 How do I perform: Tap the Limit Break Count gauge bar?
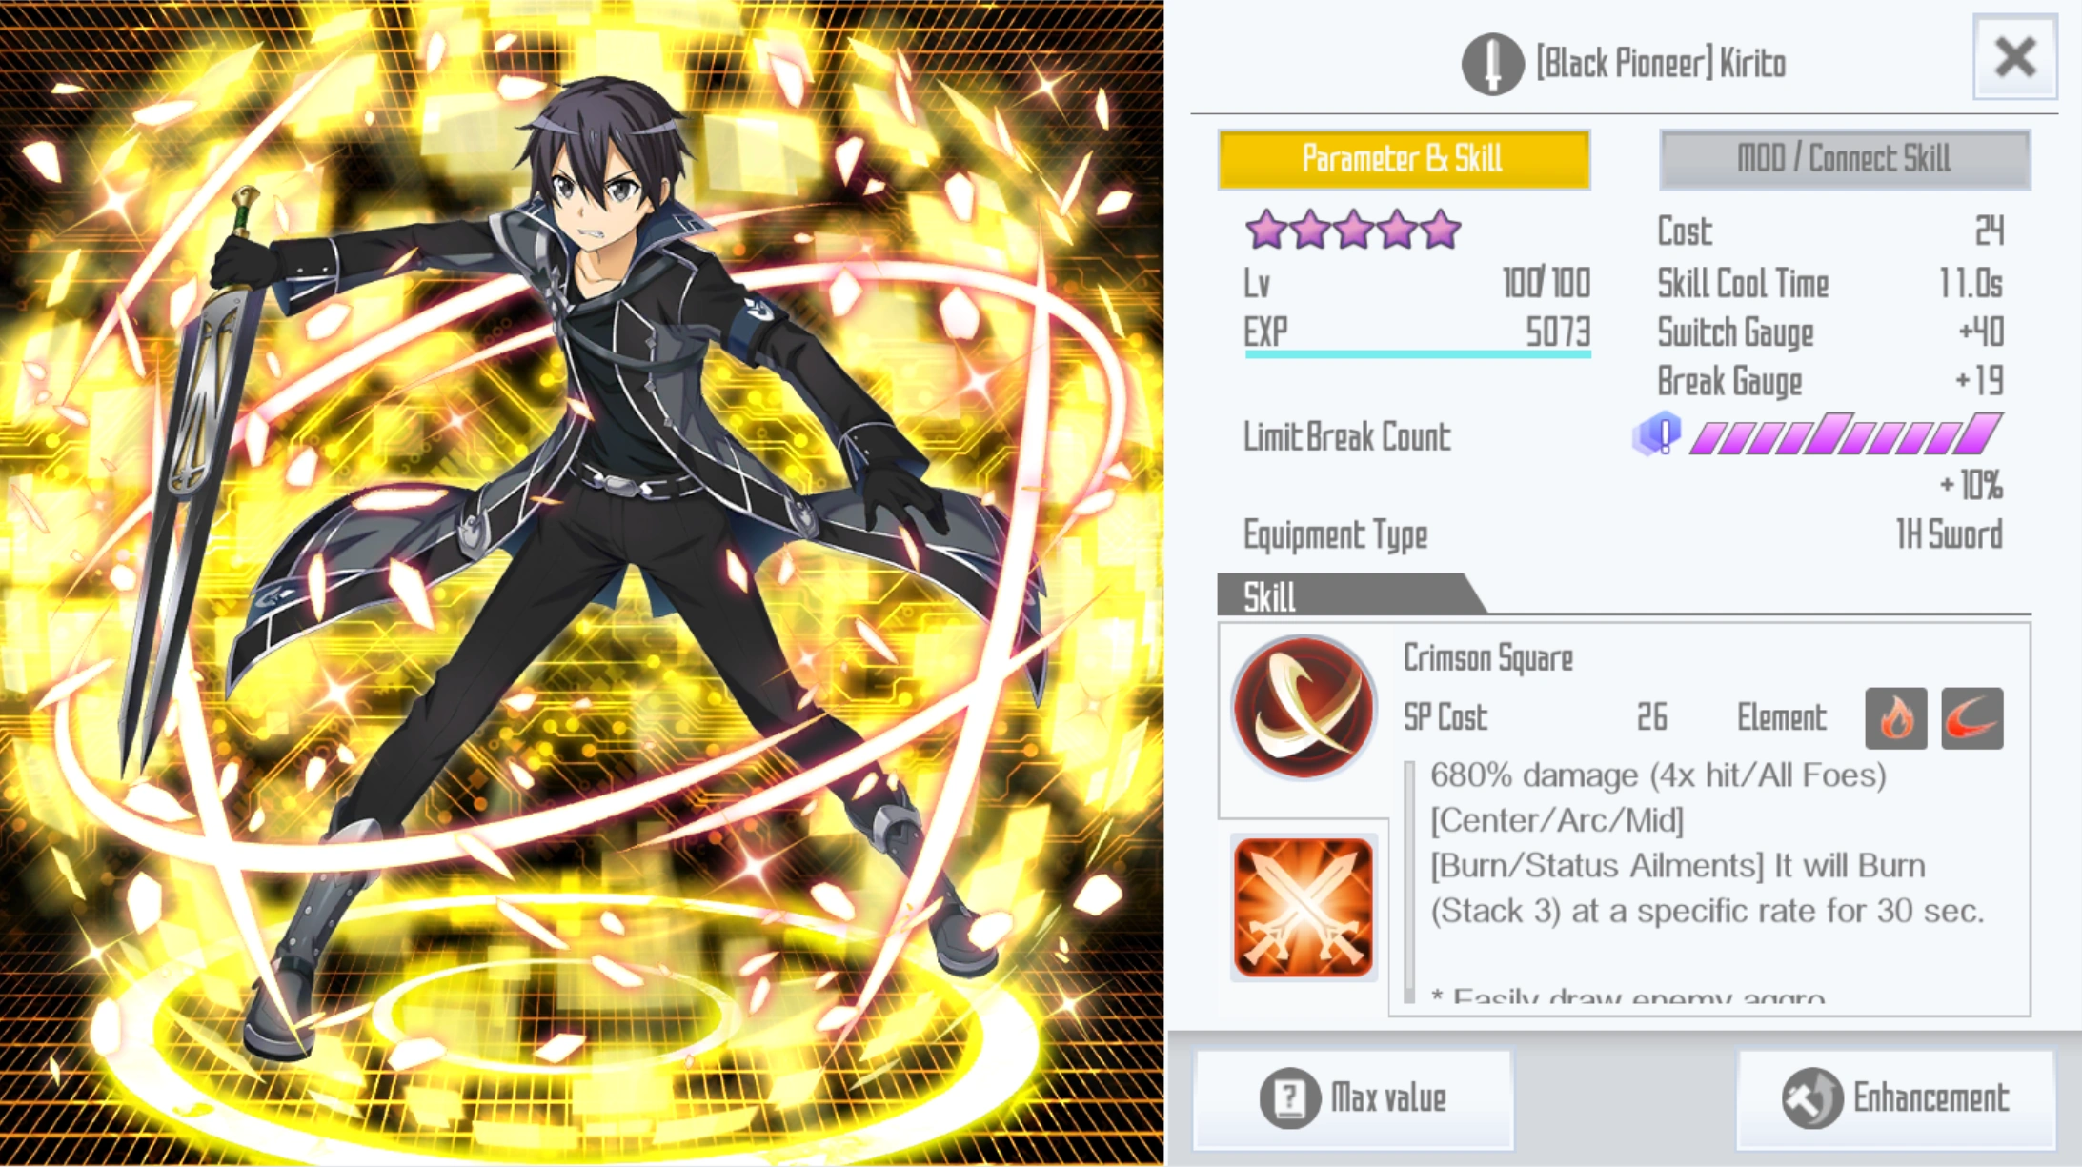pyautogui.click(x=1846, y=434)
